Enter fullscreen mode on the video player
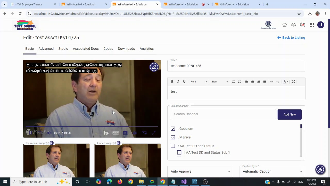 (x=154, y=133)
